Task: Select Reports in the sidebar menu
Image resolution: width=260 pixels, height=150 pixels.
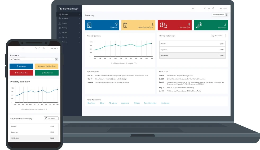Action: pyautogui.click(x=69, y=37)
